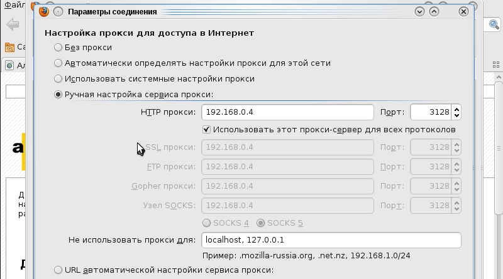This screenshot has height=279, width=503.
Task: Click the SOCKS host address field
Action: coord(287,206)
